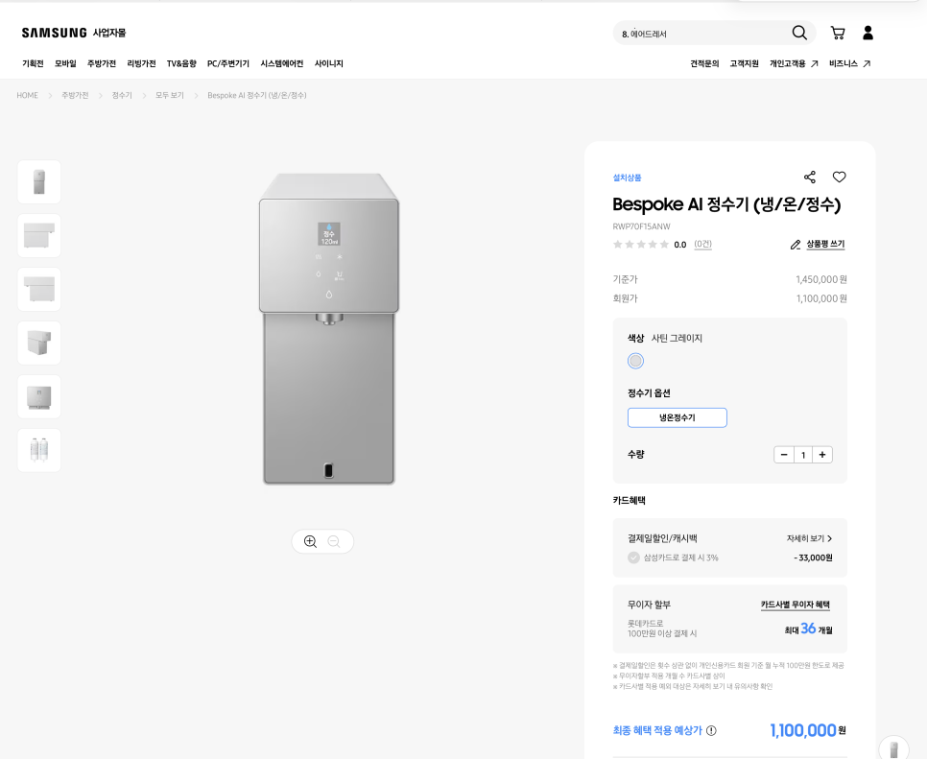Screen dimensions: 927x759
Task: Increase quantity with plus button
Action: (822, 455)
